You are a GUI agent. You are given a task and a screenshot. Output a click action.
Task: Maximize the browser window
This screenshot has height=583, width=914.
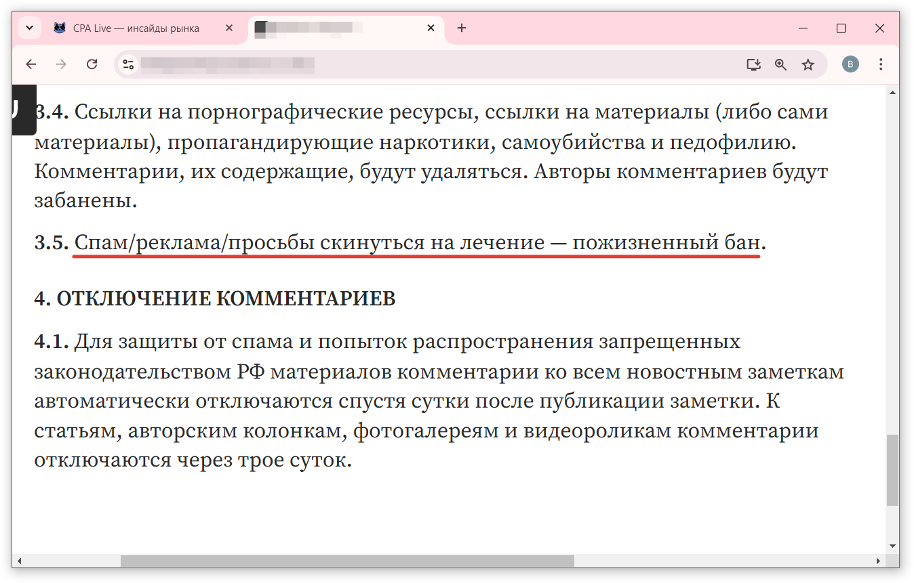pyautogui.click(x=841, y=28)
